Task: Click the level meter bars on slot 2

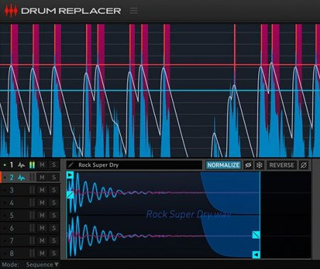Action: coord(32,177)
